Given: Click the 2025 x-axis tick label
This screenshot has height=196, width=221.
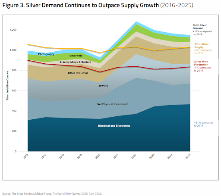Looking at the screenshot, I should [188, 156].
